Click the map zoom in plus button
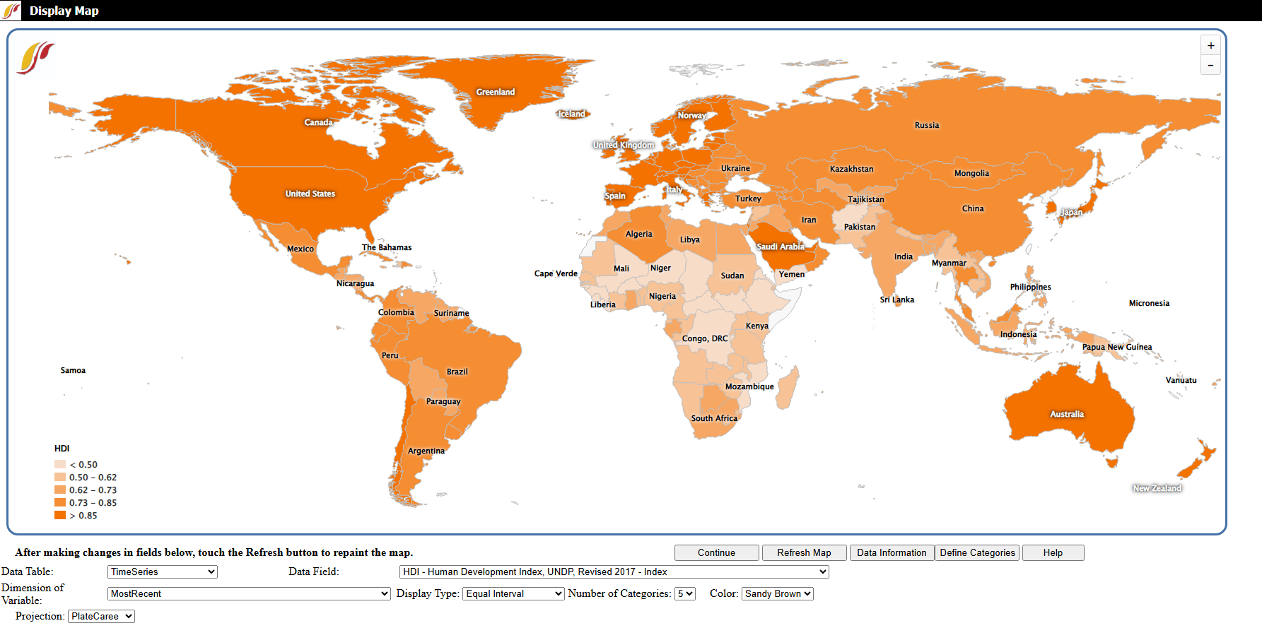Screen dimensions: 1262x628 pos(1210,46)
